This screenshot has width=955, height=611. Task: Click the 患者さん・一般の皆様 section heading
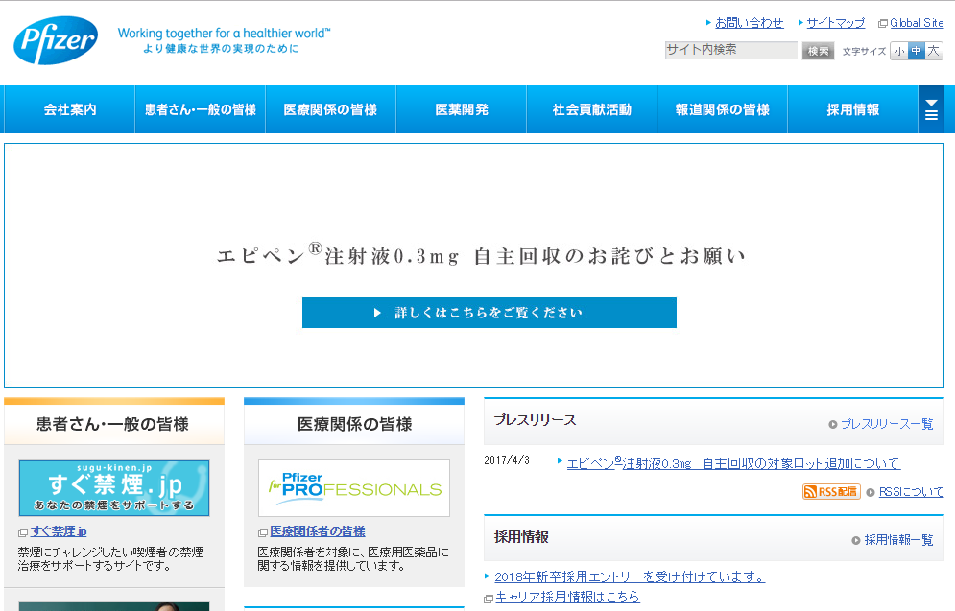coord(112,424)
